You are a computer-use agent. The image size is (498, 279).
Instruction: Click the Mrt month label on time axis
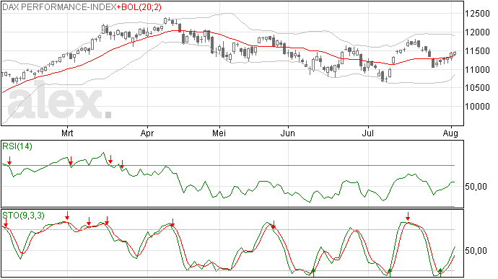pyautogui.click(x=67, y=133)
